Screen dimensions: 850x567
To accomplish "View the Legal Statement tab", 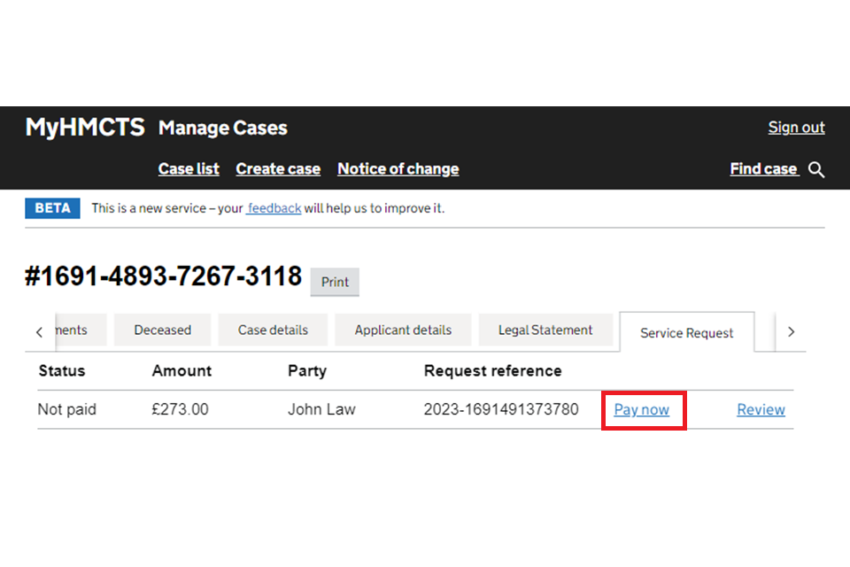I will [x=545, y=330].
